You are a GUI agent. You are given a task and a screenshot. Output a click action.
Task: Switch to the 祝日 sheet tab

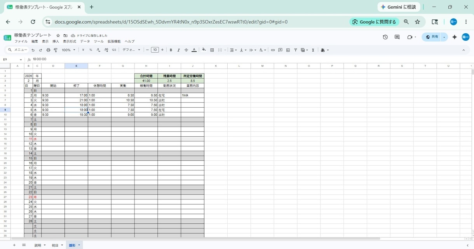[55, 245]
